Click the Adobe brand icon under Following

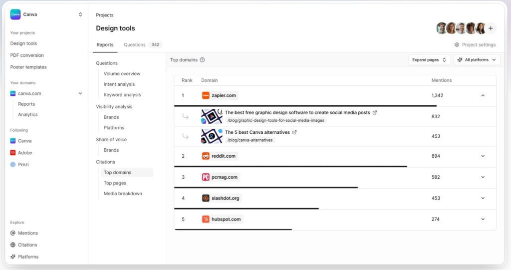coord(12,153)
